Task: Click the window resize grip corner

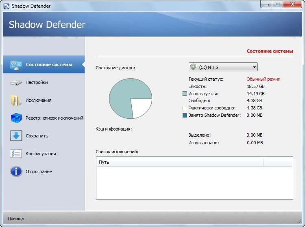Action: click(299, 221)
